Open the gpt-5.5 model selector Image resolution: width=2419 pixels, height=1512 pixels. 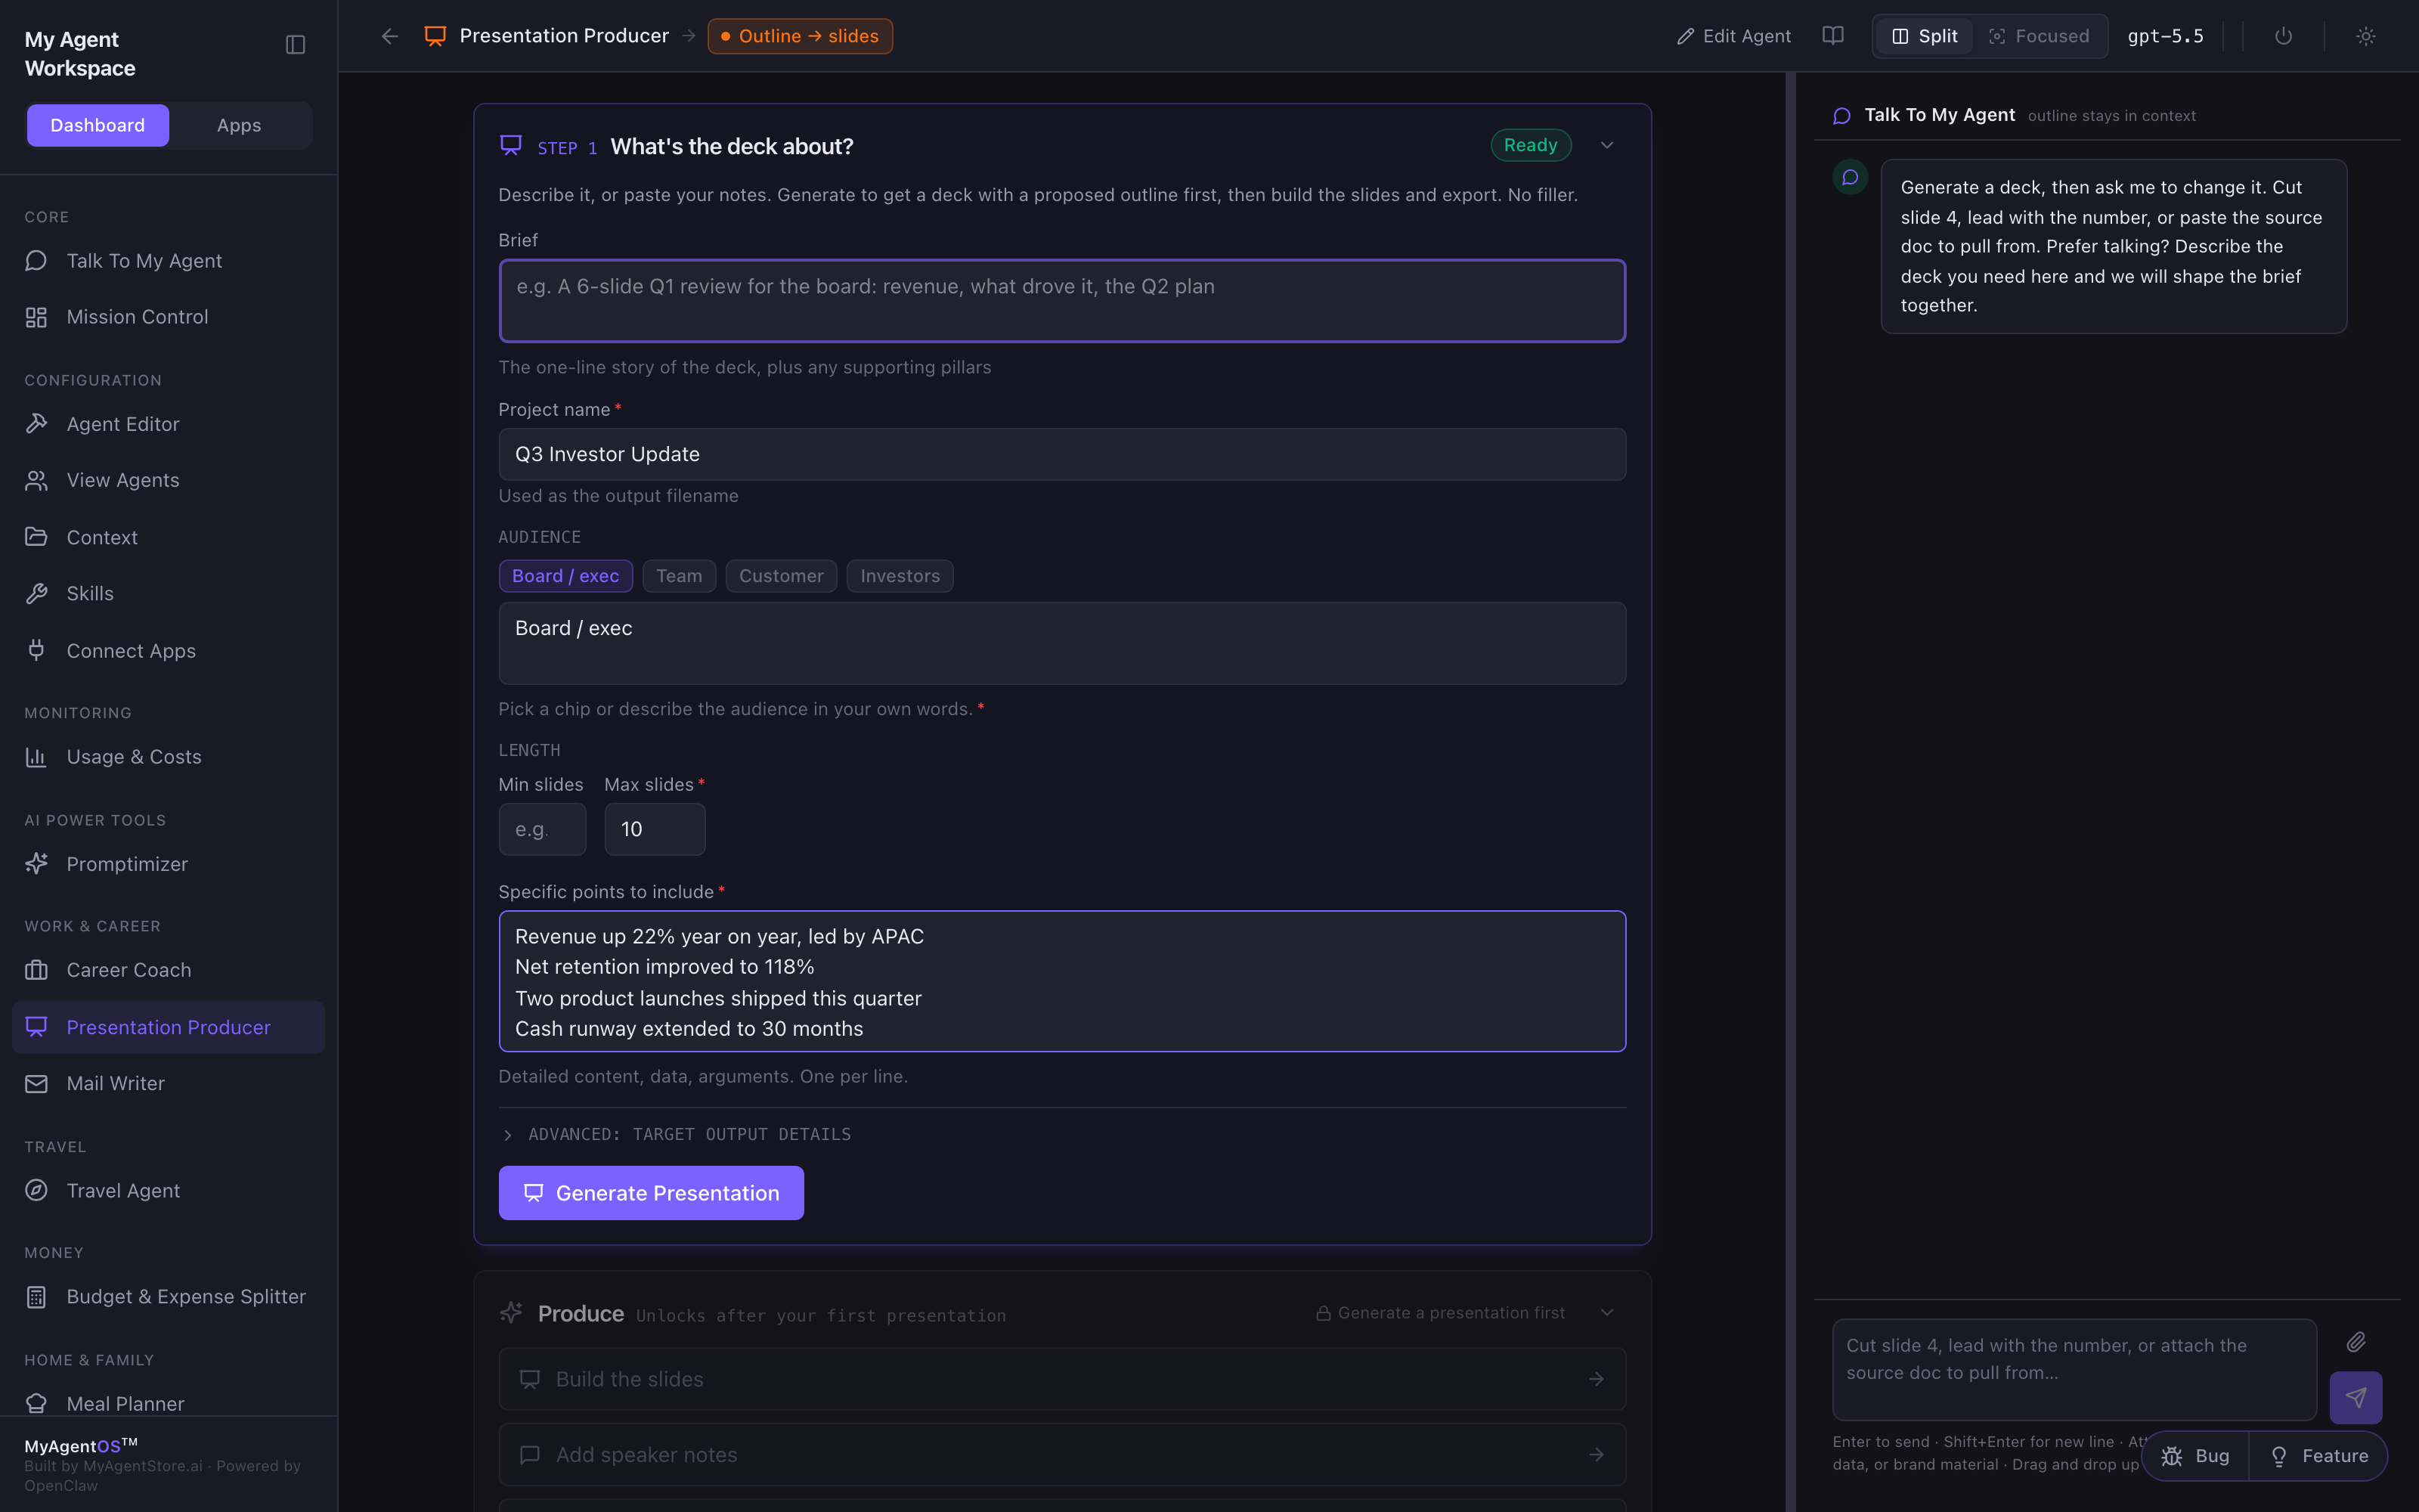[x=2165, y=36]
